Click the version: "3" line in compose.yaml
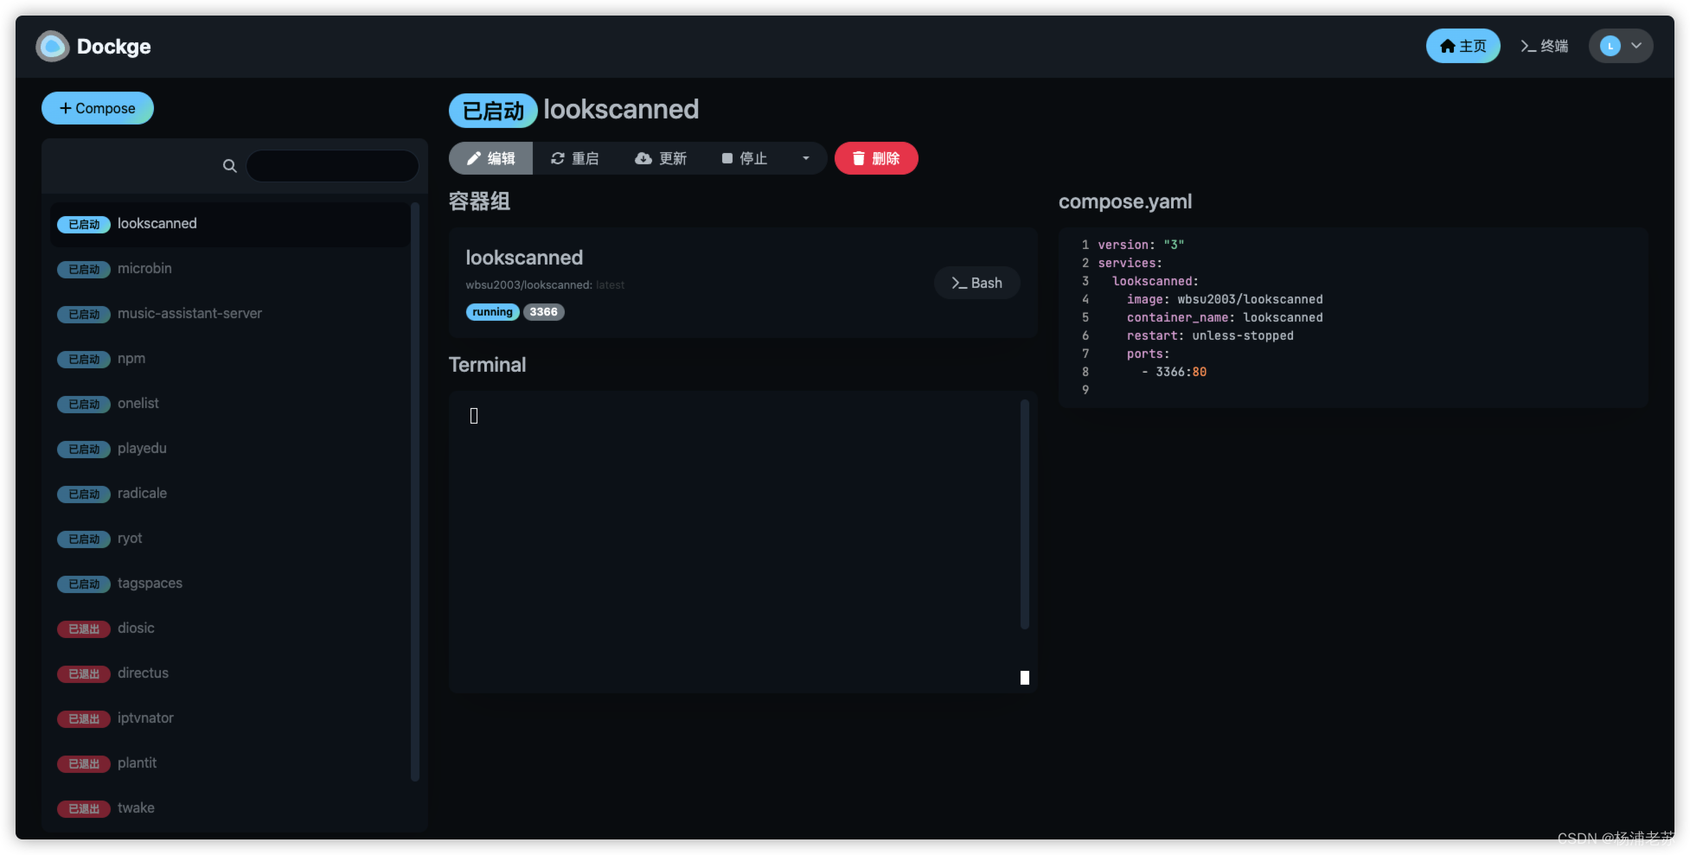The height and width of the screenshot is (855, 1690). [1141, 245]
